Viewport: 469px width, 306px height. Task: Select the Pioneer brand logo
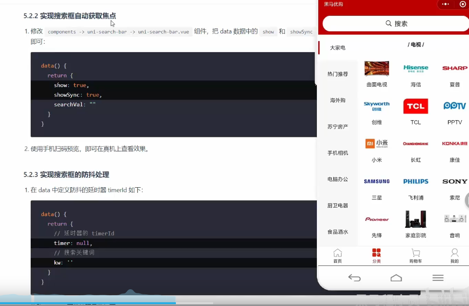click(x=376, y=219)
